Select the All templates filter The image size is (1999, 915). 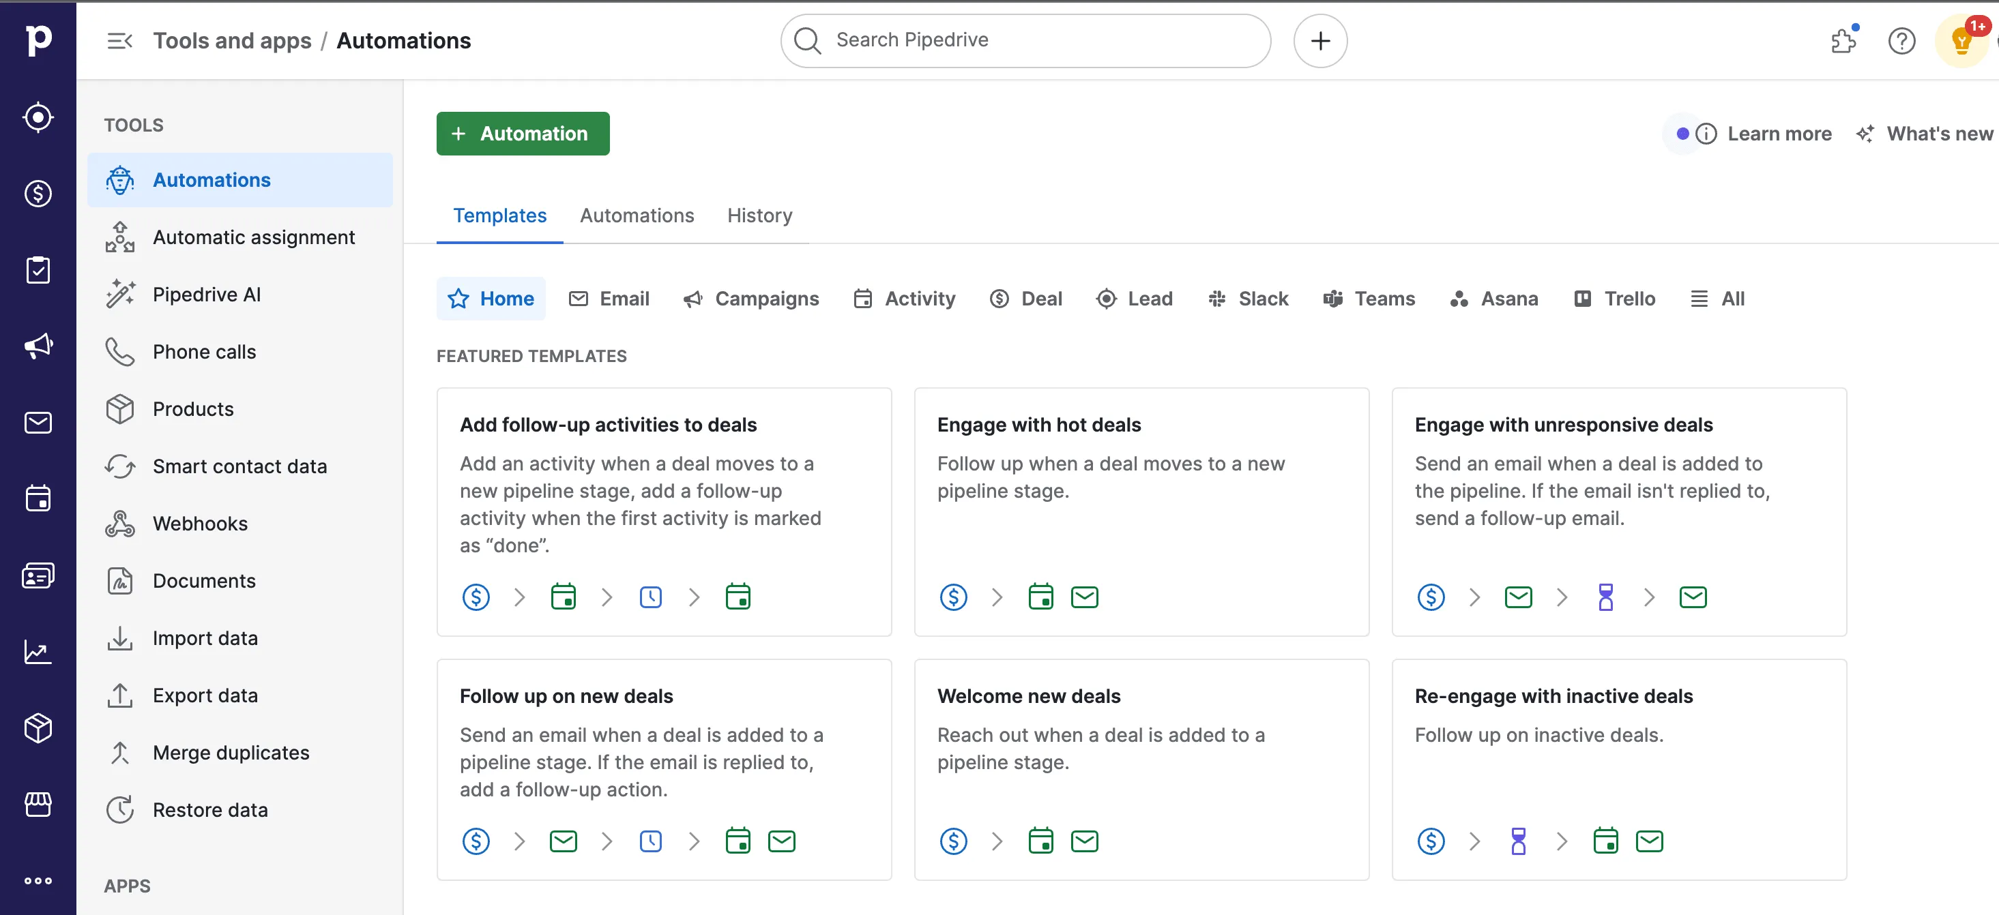point(1717,299)
